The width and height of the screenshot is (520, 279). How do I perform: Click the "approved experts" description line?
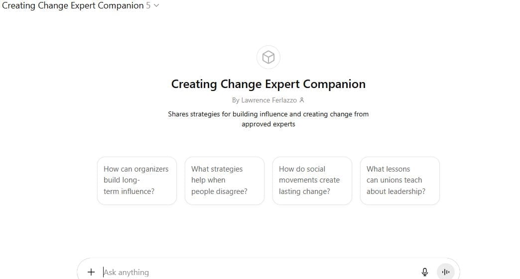point(268,124)
